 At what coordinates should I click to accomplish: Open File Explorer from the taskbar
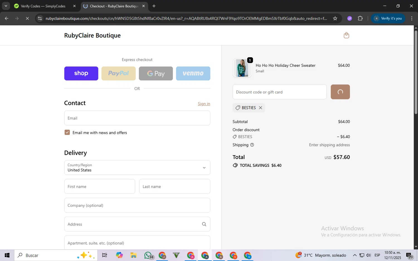click(133, 255)
